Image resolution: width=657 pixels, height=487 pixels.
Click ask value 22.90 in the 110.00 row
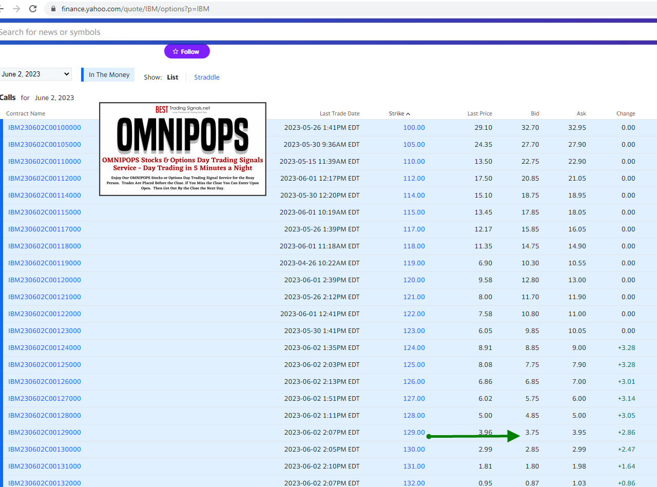[577, 162]
